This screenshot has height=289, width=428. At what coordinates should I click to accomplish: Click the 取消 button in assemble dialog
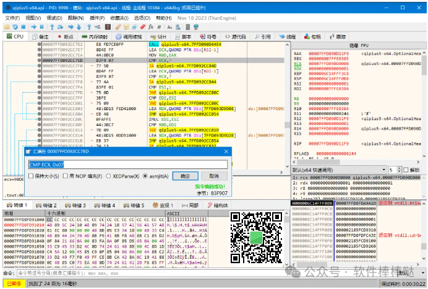[214, 176]
